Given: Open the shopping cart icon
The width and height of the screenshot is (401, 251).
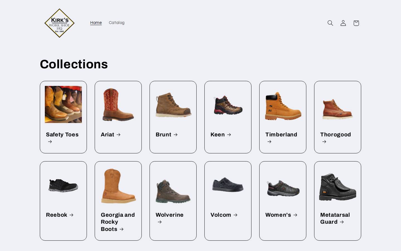Looking at the screenshot, I should (356, 23).
